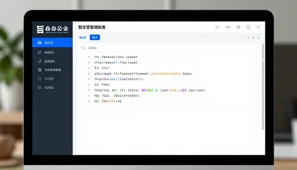Click the vertical scrollbar of the list
This screenshot has height=170, width=297.
(x=263, y=87)
